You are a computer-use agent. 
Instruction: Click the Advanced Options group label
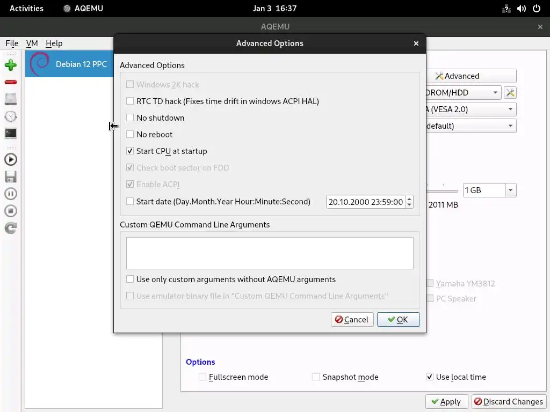point(152,65)
